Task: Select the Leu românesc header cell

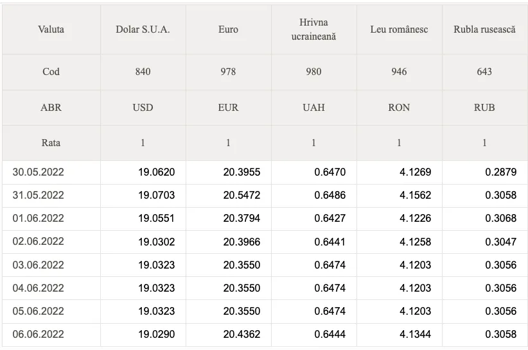Action: (x=400, y=29)
